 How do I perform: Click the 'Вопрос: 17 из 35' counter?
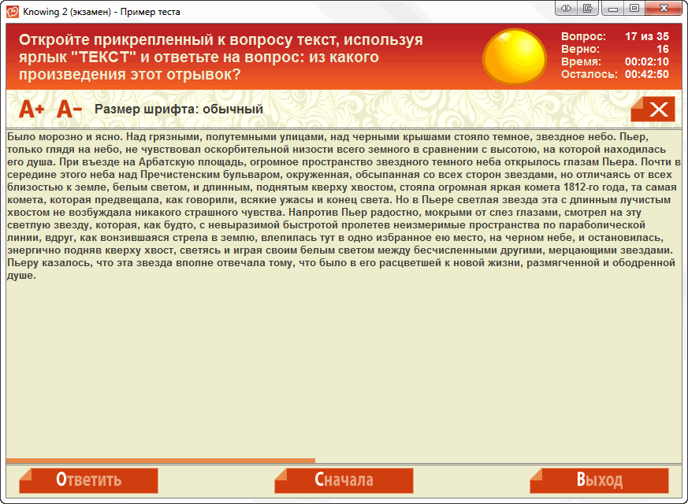pyautogui.click(x=615, y=36)
